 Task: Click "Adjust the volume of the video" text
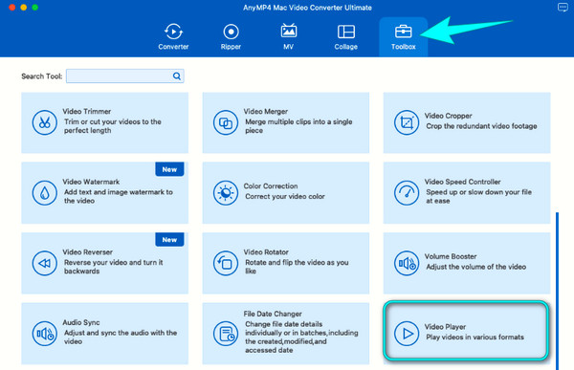[x=475, y=267]
